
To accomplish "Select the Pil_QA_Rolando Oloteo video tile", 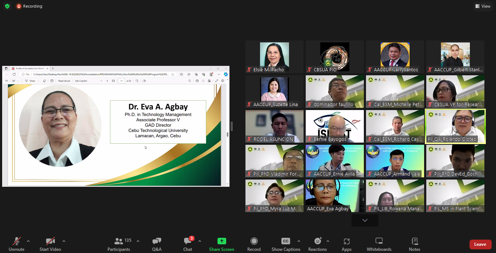I will (455, 126).
